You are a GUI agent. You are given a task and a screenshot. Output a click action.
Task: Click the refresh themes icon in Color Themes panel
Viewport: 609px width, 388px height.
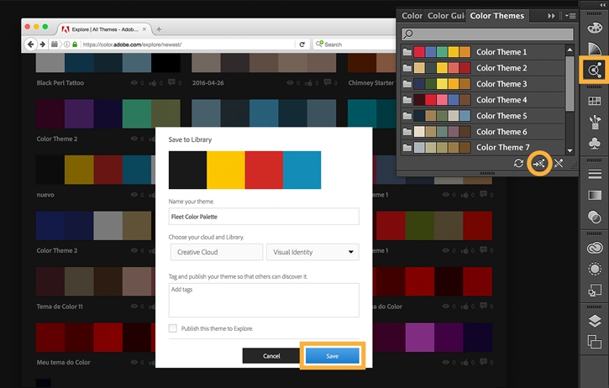(x=518, y=163)
